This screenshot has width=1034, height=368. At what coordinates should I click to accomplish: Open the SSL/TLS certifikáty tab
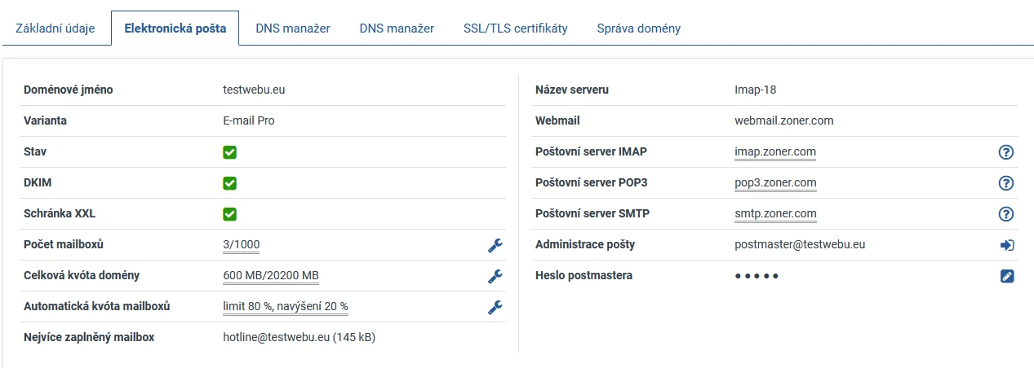pyautogui.click(x=515, y=28)
